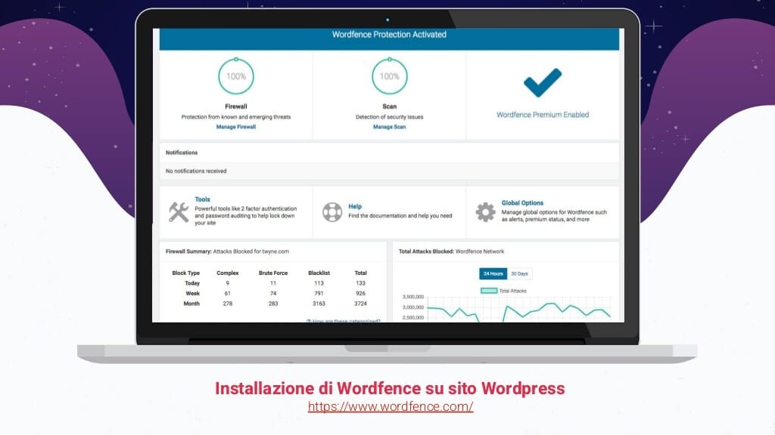Click the Wordfence Protection Activated banner
775x435 pixels.
click(389, 39)
